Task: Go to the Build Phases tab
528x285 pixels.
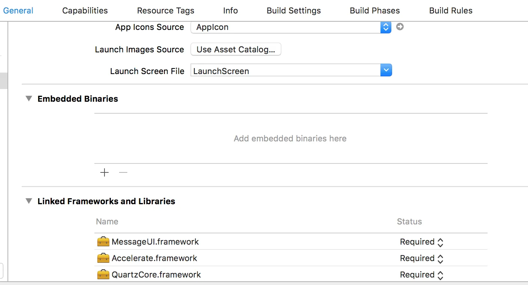Action: [x=374, y=10]
